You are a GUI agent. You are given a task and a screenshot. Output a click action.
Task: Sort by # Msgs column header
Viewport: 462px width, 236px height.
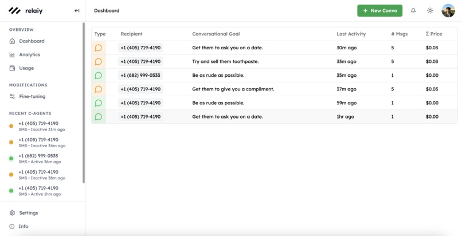click(x=400, y=34)
